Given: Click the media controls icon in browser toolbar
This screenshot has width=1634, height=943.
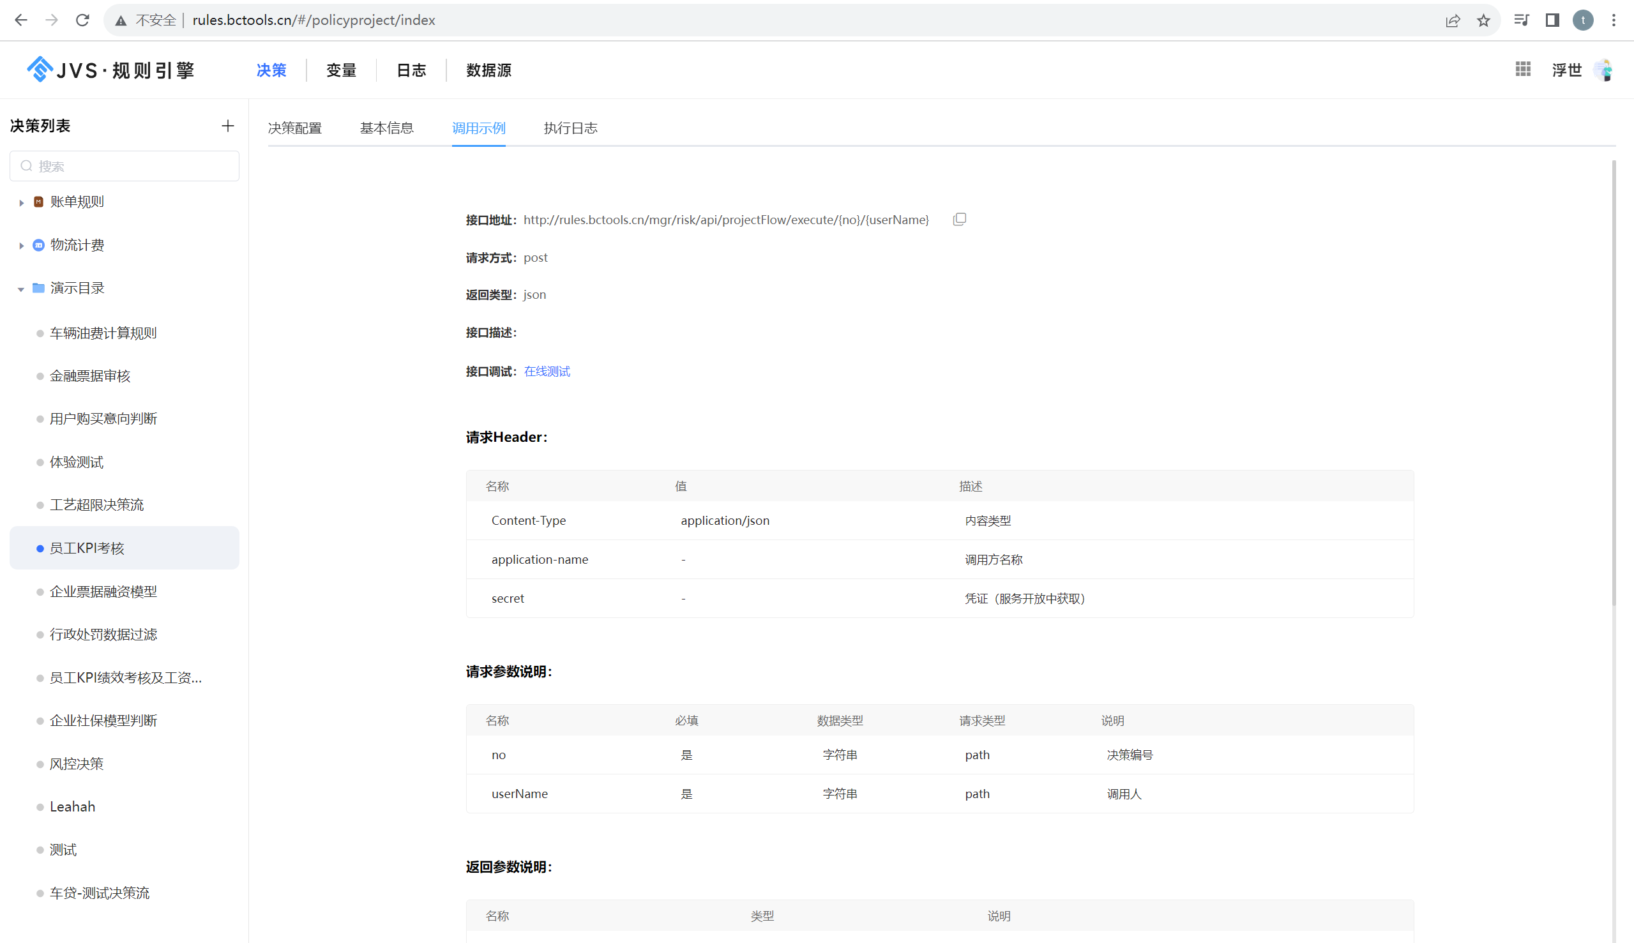Looking at the screenshot, I should pyautogui.click(x=1522, y=20).
